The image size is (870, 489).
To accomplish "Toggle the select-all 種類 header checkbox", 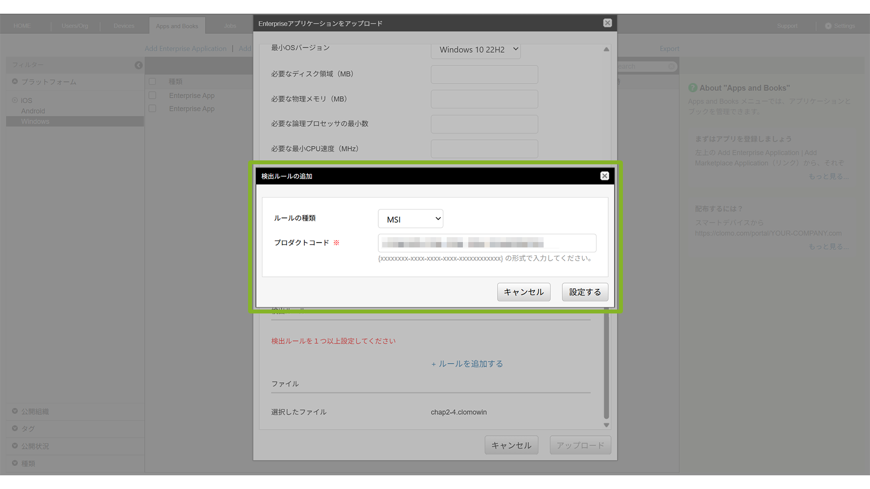I will [153, 82].
